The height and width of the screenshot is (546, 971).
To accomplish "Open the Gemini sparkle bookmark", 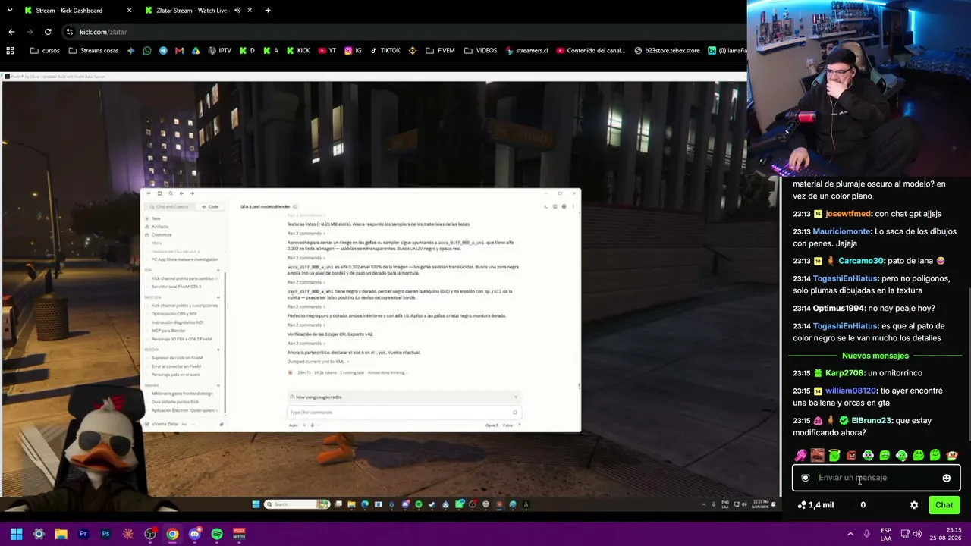I will click(131, 51).
